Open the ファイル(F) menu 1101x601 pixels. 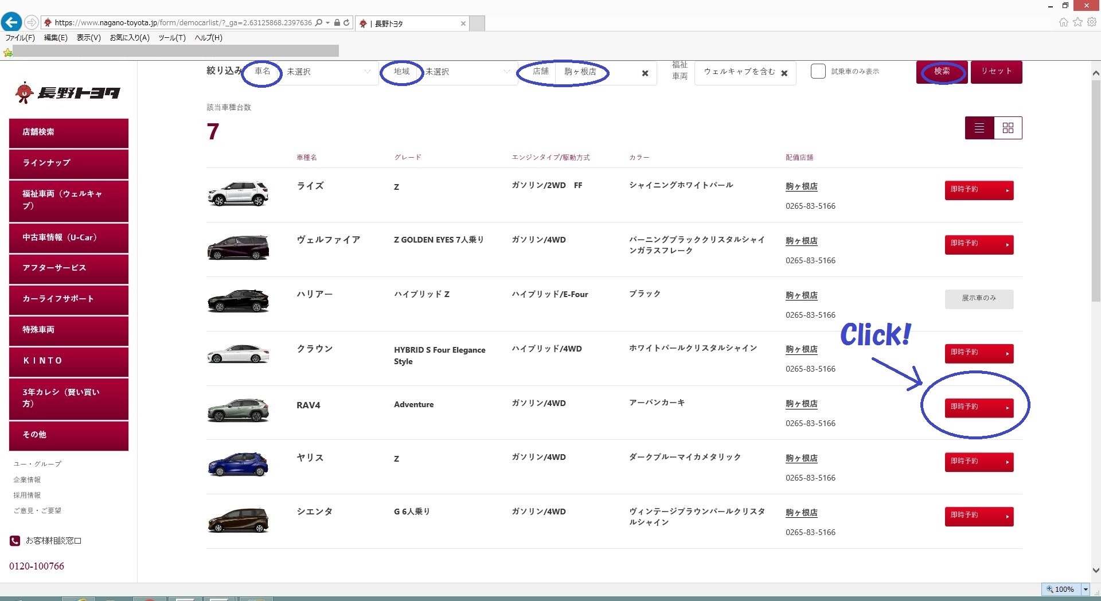point(20,37)
